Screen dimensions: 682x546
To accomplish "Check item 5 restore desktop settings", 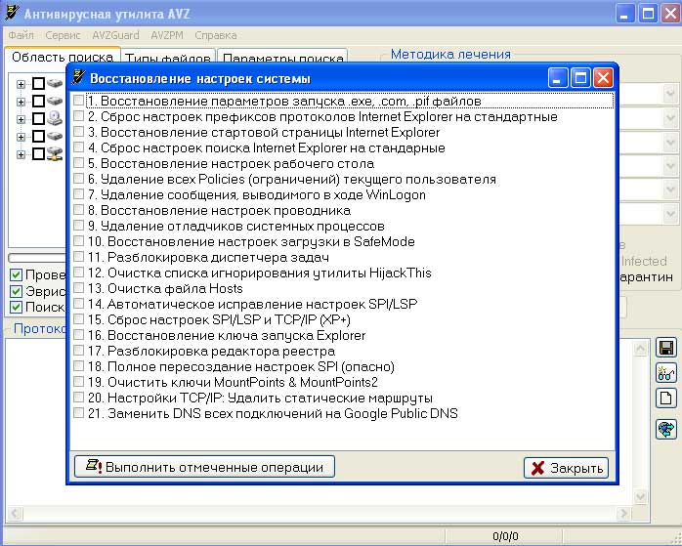I will point(79,163).
